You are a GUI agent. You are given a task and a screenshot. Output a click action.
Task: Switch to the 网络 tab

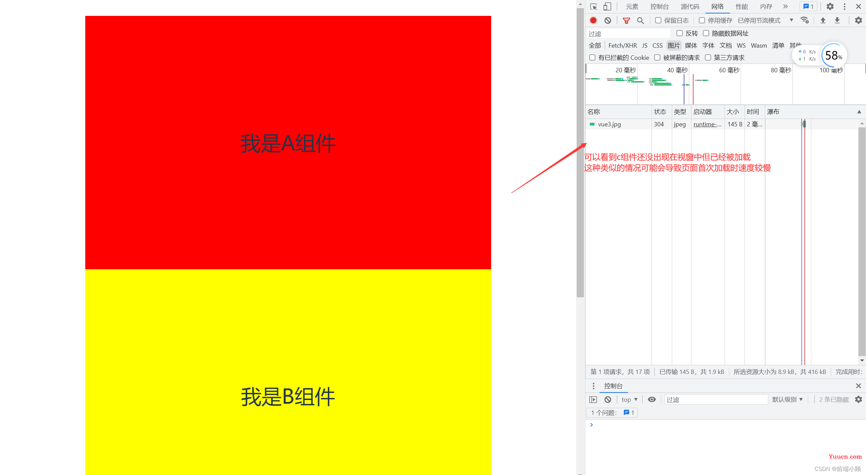717,6
